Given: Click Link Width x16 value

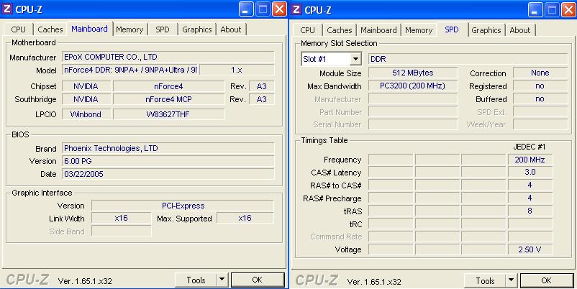Looking at the screenshot, I should click(x=121, y=218).
